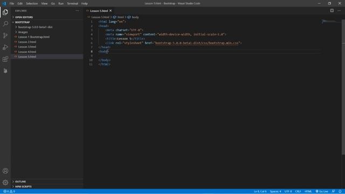Click the Ln 8, Col 6 cursor position indicator
The image size is (345, 194).
point(260,191)
